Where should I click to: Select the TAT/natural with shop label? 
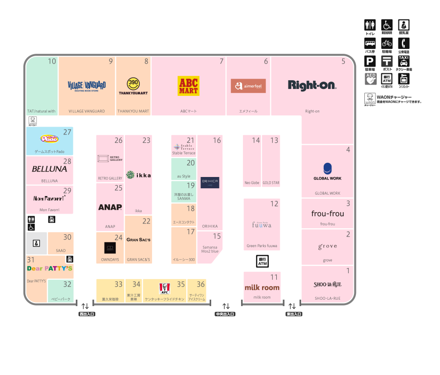[x=41, y=111]
